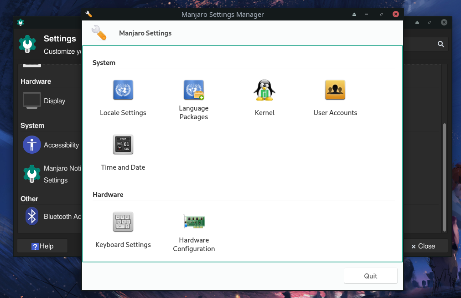
Task: Close the background Settings window via titlebar X
Action: point(444,22)
